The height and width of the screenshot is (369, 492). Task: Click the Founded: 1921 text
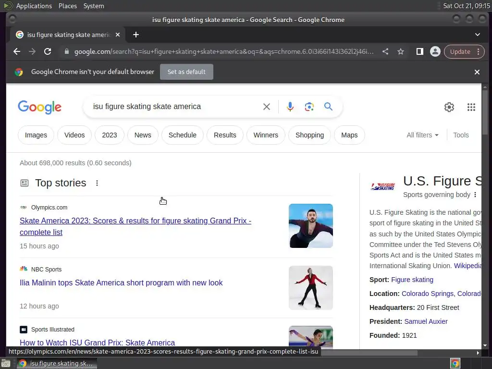pyautogui.click(x=393, y=335)
